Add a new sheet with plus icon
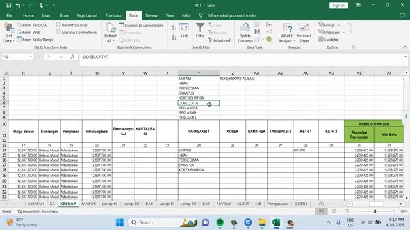The height and width of the screenshot is (230, 410). tap(321, 204)
